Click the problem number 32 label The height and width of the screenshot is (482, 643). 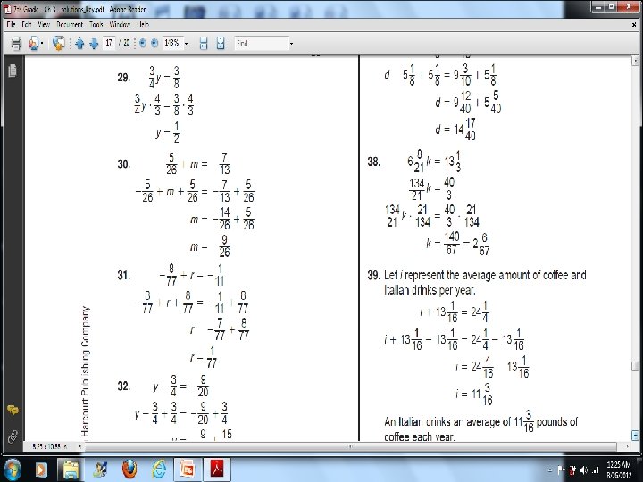pos(123,386)
